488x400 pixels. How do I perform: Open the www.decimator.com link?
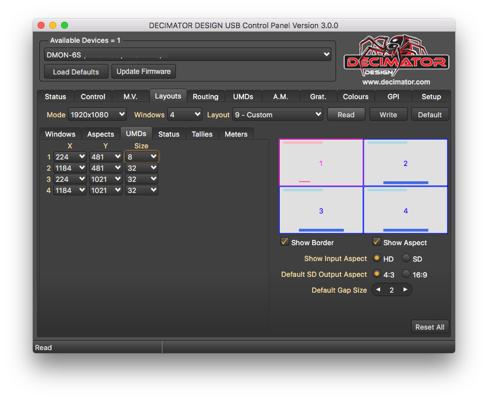pos(396,82)
